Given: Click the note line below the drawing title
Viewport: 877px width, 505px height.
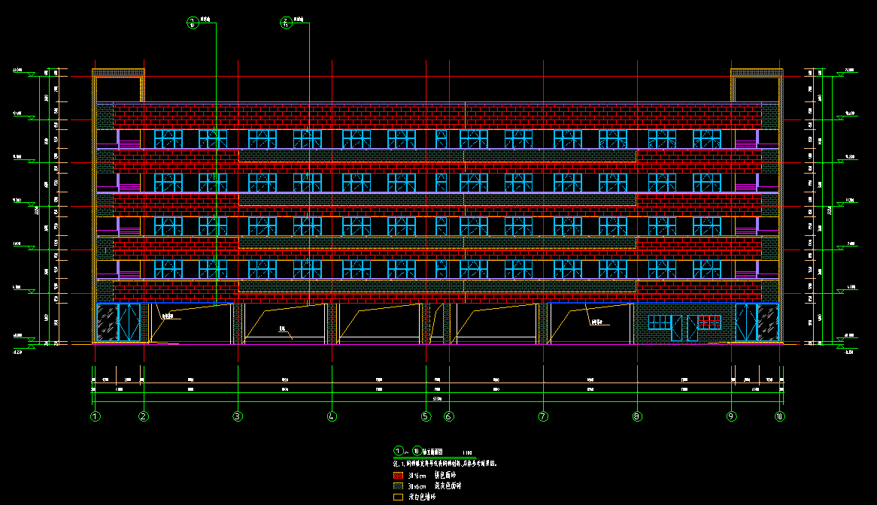Looking at the screenshot, I should click(x=444, y=464).
